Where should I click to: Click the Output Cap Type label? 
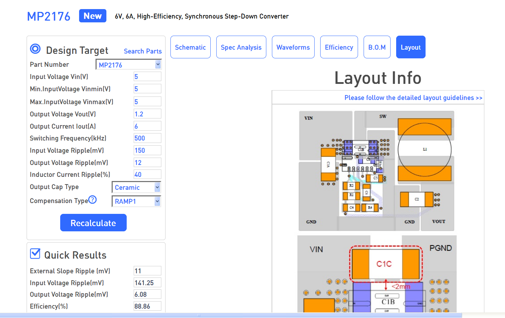click(x=54, y=187)
